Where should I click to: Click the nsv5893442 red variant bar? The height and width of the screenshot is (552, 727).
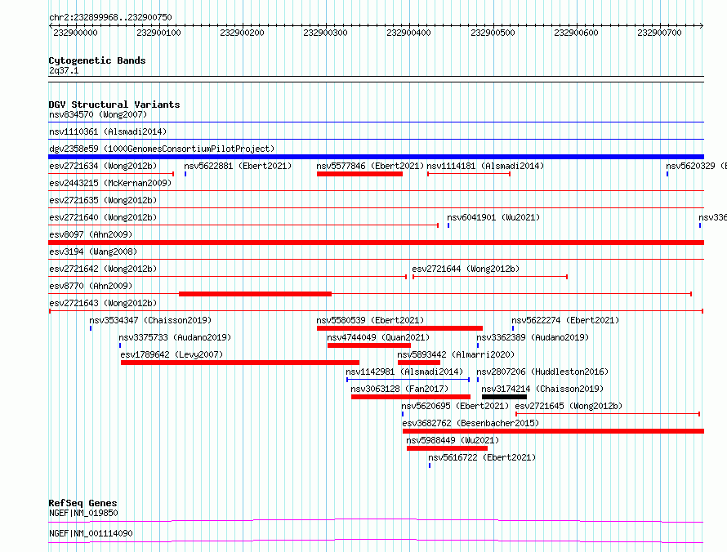point(419,363)
